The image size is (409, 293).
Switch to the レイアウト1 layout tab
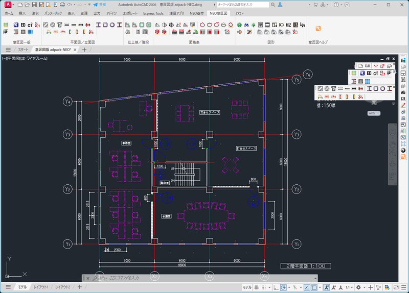tap(41, 287)
